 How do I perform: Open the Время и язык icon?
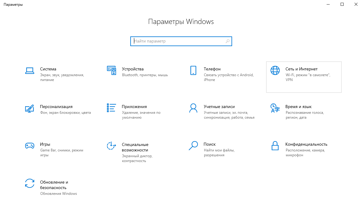click(x=275, y=108)
